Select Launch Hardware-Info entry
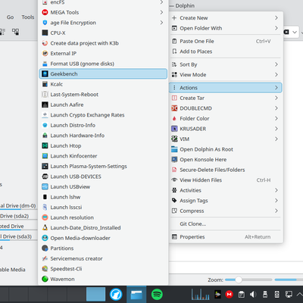Viewport: 303px width, 303px height. [x=103, y=136]
